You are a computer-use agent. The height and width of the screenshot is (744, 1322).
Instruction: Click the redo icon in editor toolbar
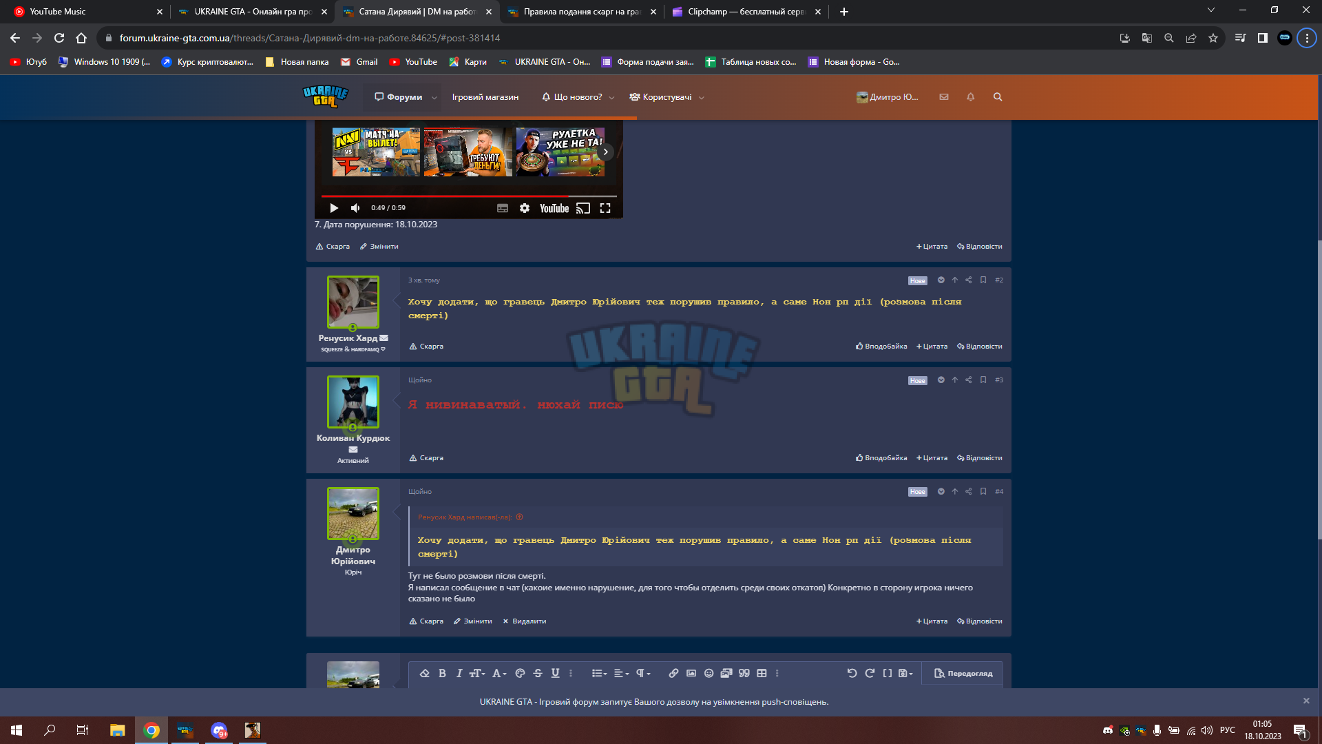click(x=870, y=673)
